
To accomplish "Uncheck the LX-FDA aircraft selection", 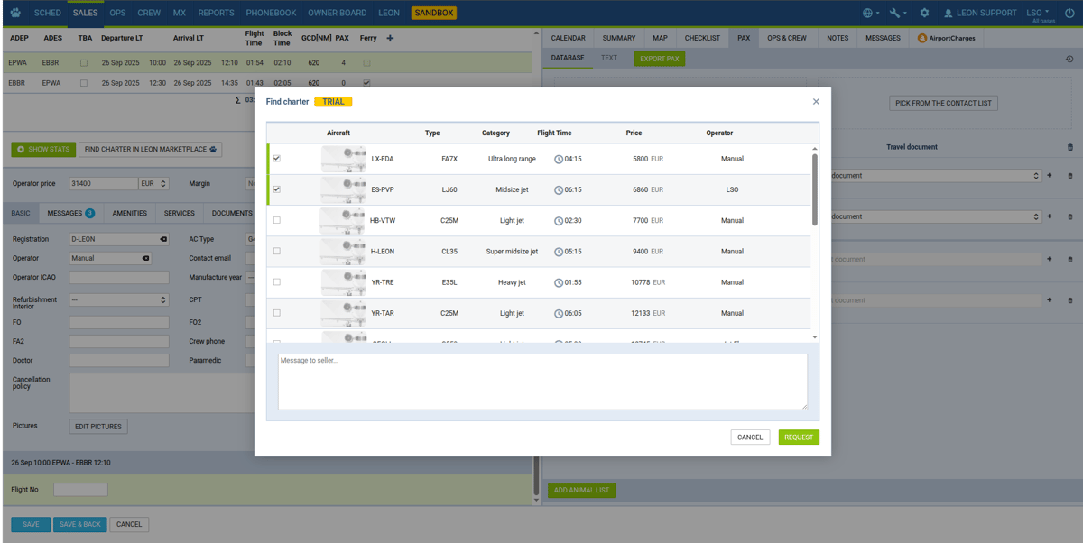I will click(277, 157).
